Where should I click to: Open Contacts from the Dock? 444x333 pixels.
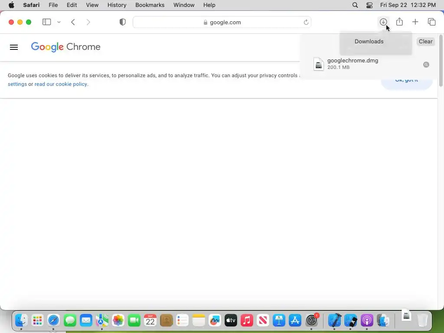pos(166,320)
